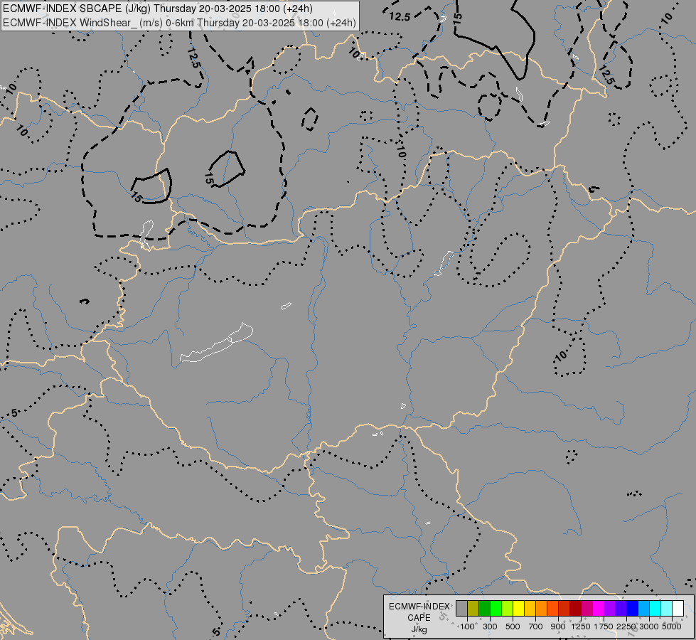Click the 'ECMWF-INDEX' label in the legend
This screenshot has height=640, width=696.
[x=419, y=607]
